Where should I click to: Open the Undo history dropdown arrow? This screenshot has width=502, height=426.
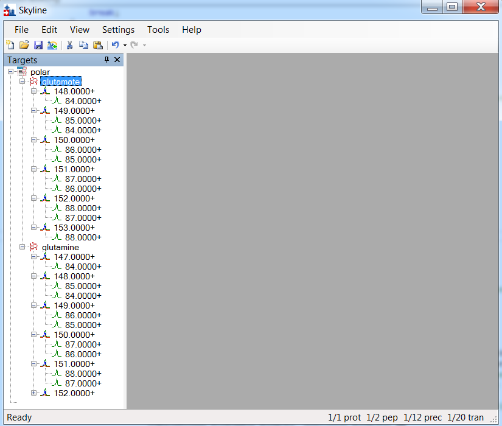point(125,45)
